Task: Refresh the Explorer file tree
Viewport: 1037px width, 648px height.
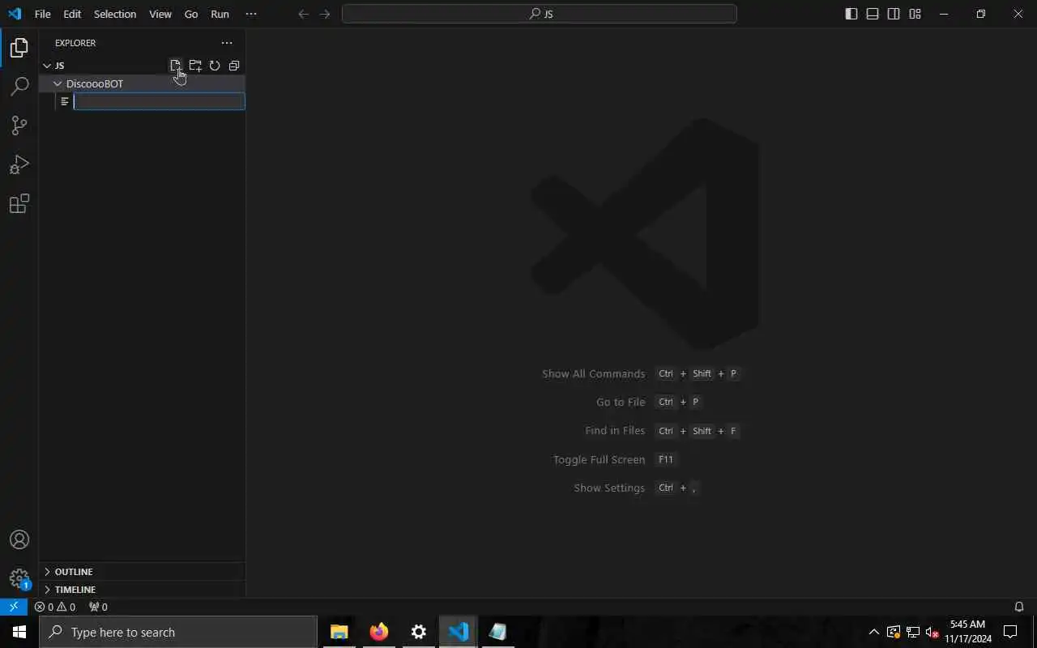Action: coord(215,66)
